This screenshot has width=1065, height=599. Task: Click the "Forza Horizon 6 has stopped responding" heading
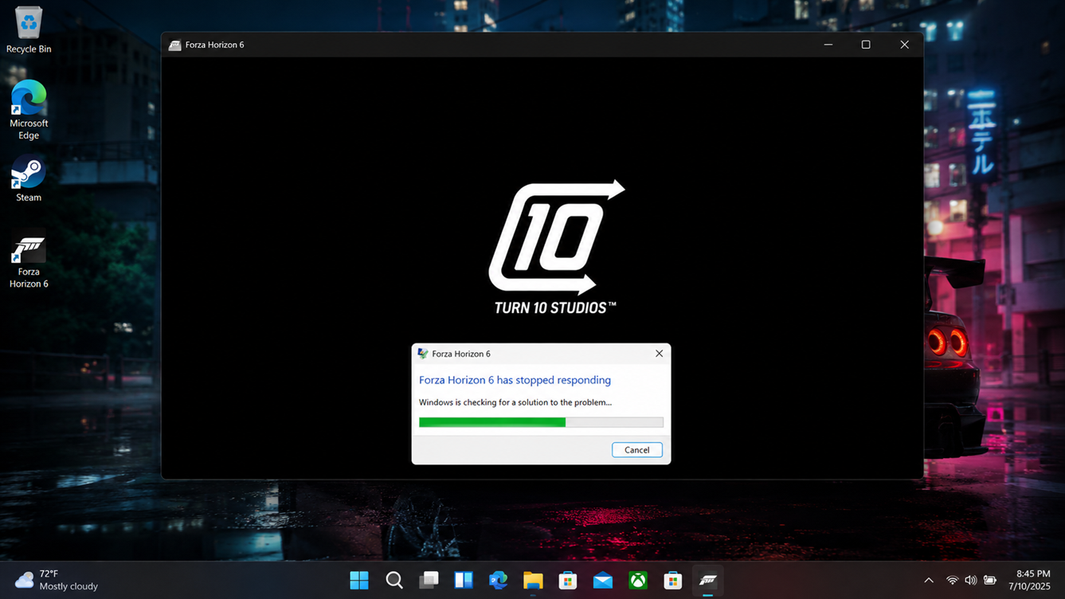click(515, 380)
